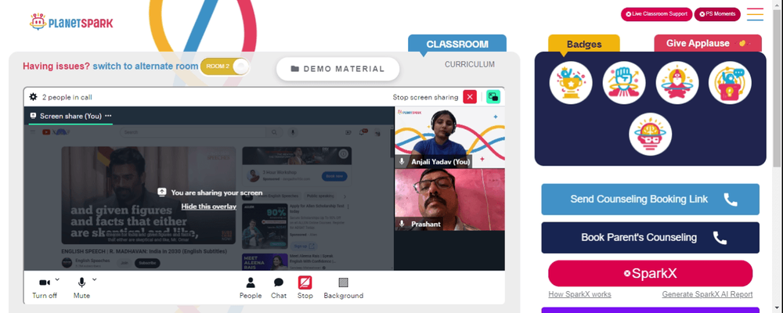Click Book Parent's Counseling button

(650, 238)
